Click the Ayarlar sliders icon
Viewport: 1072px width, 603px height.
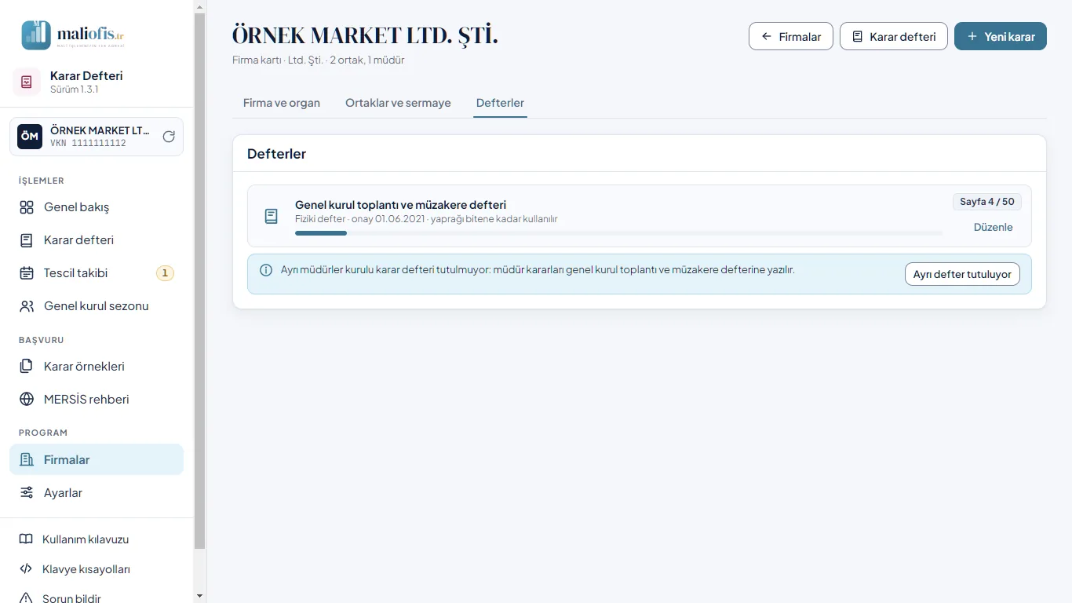coord(27,493)
